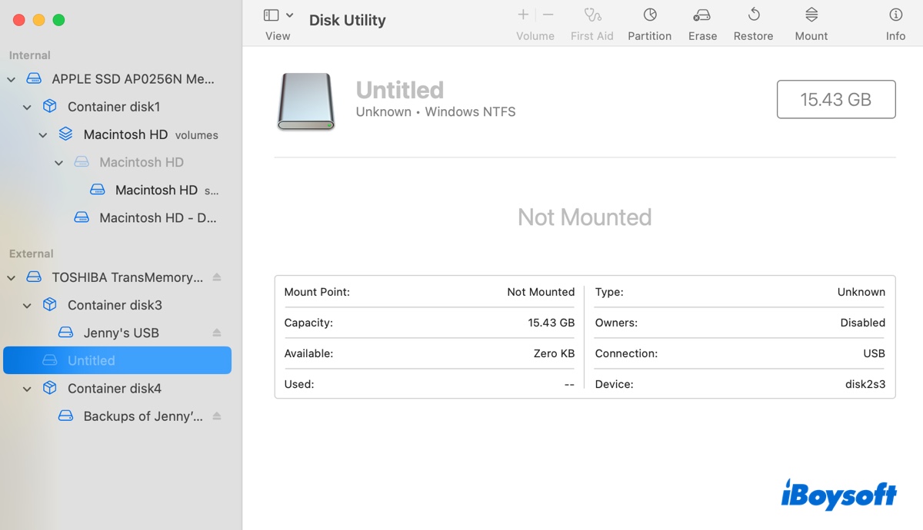
Task: Collapse the APPLE SSD disk tree
Action: tap(12, 79)
